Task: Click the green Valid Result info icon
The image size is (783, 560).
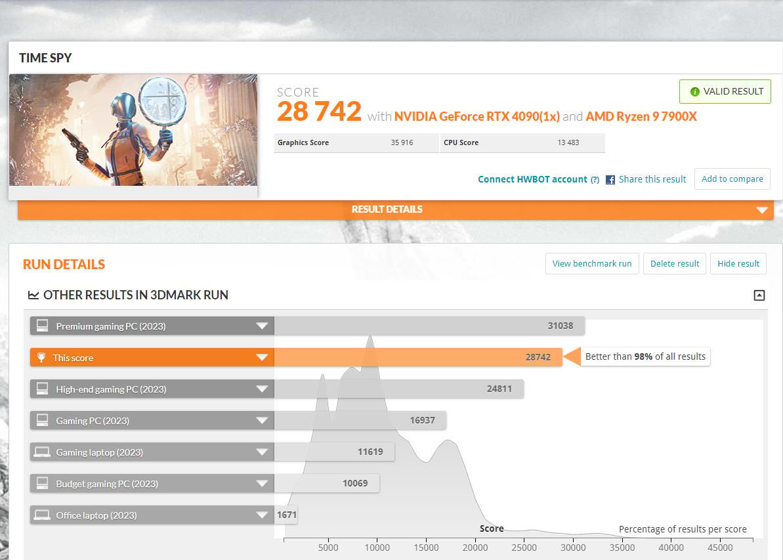Action: [x=694, y=92]
